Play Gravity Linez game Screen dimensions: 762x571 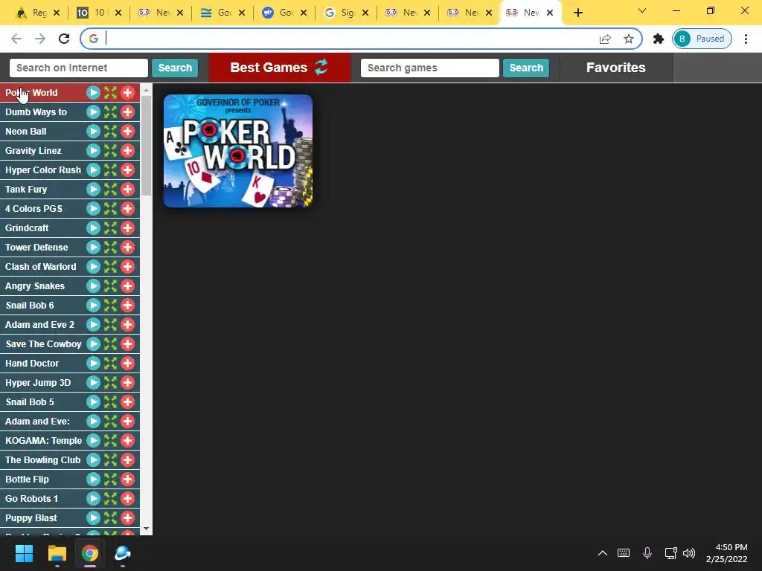93,150
